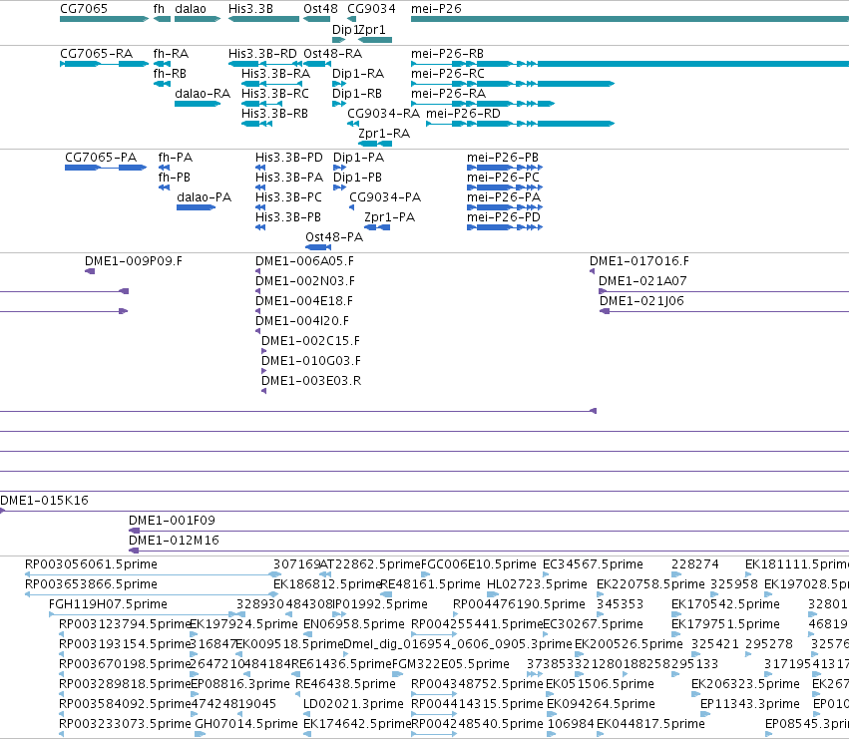Click the Zpr1 gene glyph

pos(375,40)
